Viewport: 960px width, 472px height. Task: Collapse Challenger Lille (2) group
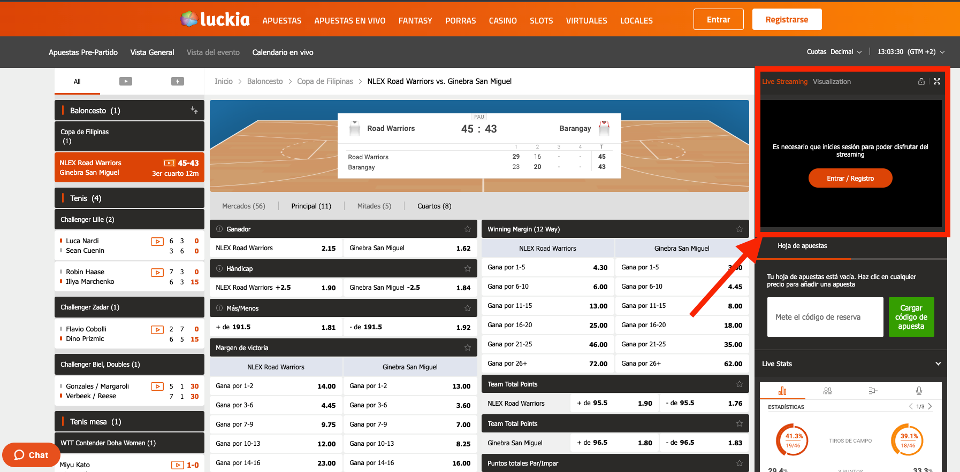click(x=129, y=219)
